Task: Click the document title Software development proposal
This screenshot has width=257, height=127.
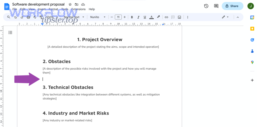Action: click(x=38, y=4)
